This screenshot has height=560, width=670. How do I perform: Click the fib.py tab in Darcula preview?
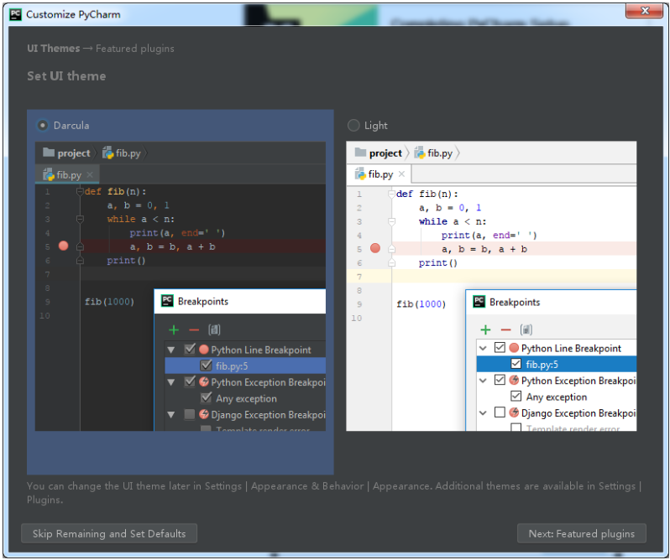click(67, 175)
